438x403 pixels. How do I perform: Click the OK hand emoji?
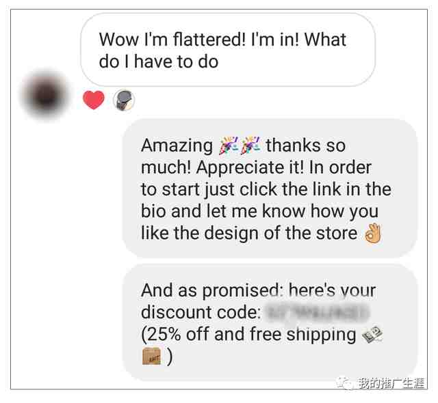click(x=373, y=234)
